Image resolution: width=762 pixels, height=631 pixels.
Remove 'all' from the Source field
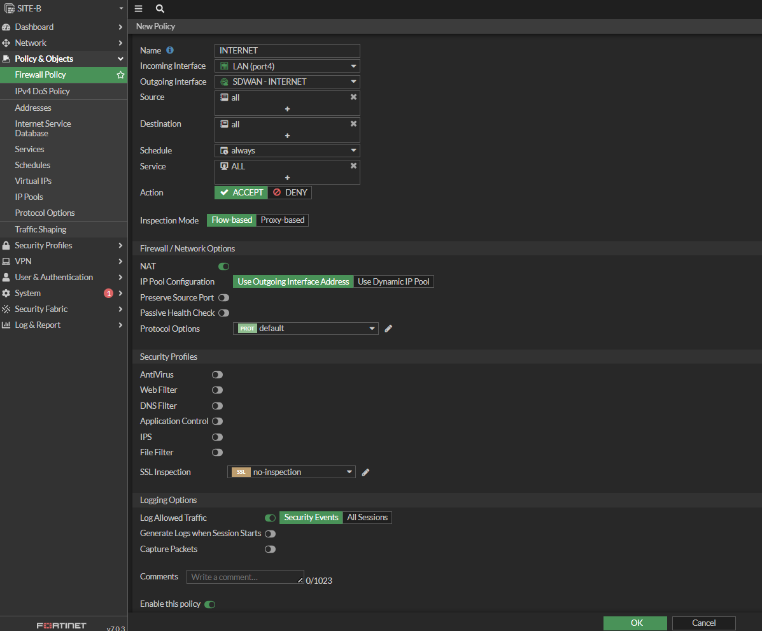pyautogui.click(x=353, y=97)
